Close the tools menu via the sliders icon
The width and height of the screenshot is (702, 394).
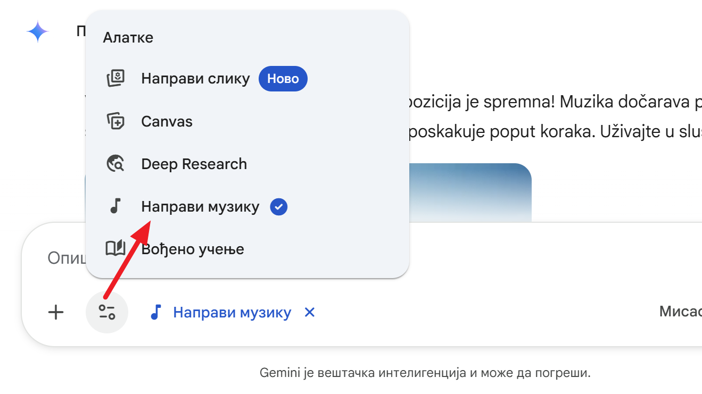(x=107, y=313)
